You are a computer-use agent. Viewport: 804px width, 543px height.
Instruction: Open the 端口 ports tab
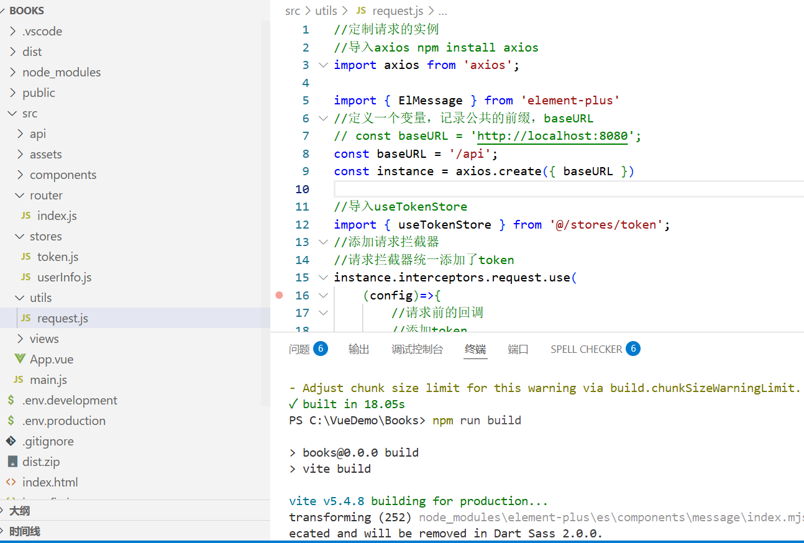pyautogui.click(x=518, y=349)
